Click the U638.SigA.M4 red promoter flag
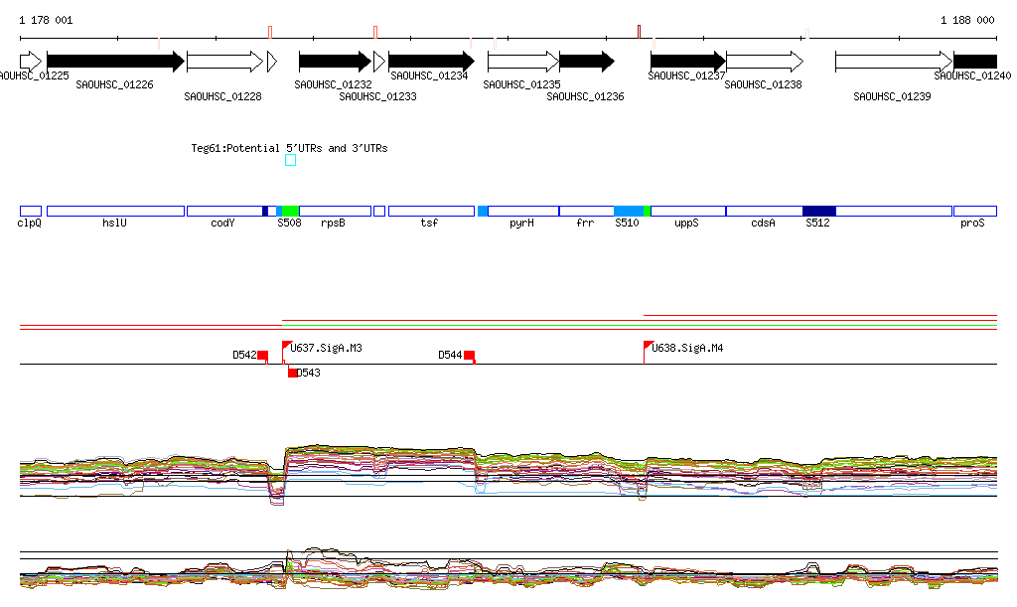This screenshot has height=607, width=1017. (x=648, y=347)
